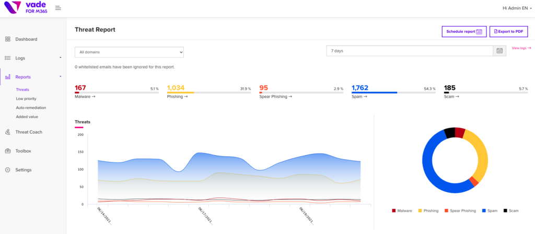Open the All domains dropdown

[x=130, y=52]
